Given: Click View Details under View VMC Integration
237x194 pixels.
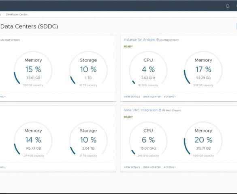Looking at the screenshot, I should pyautogui.click(x=132, y=167).
